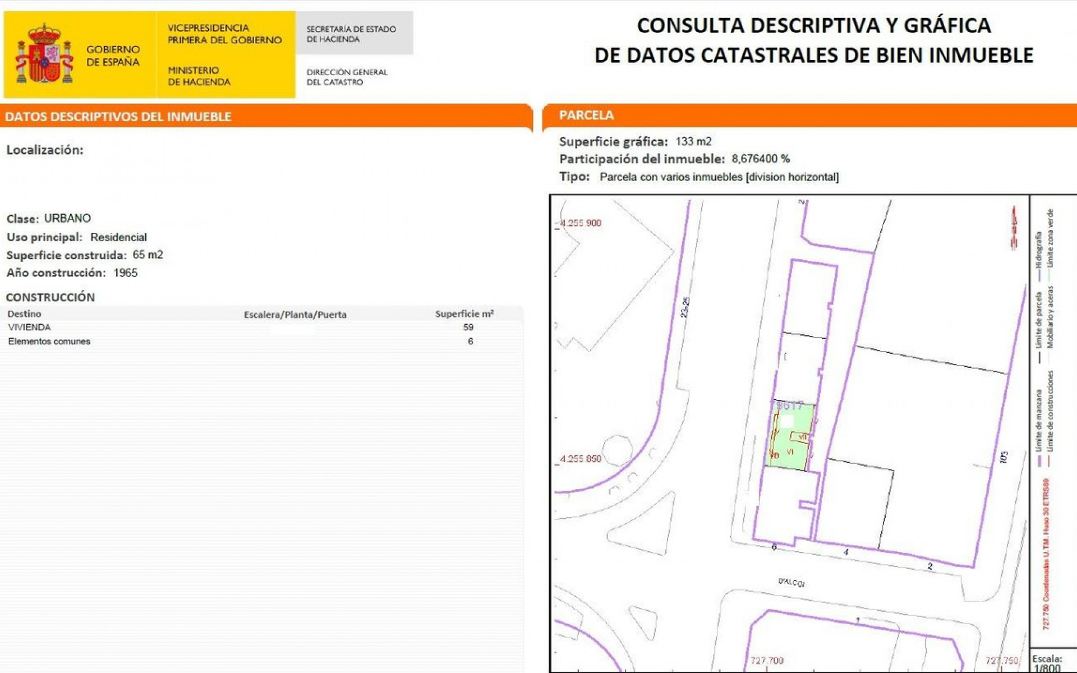Click the 'Elementos comunes' table row
Viewport: 1077px width, 673px height.
coord(49,340)
